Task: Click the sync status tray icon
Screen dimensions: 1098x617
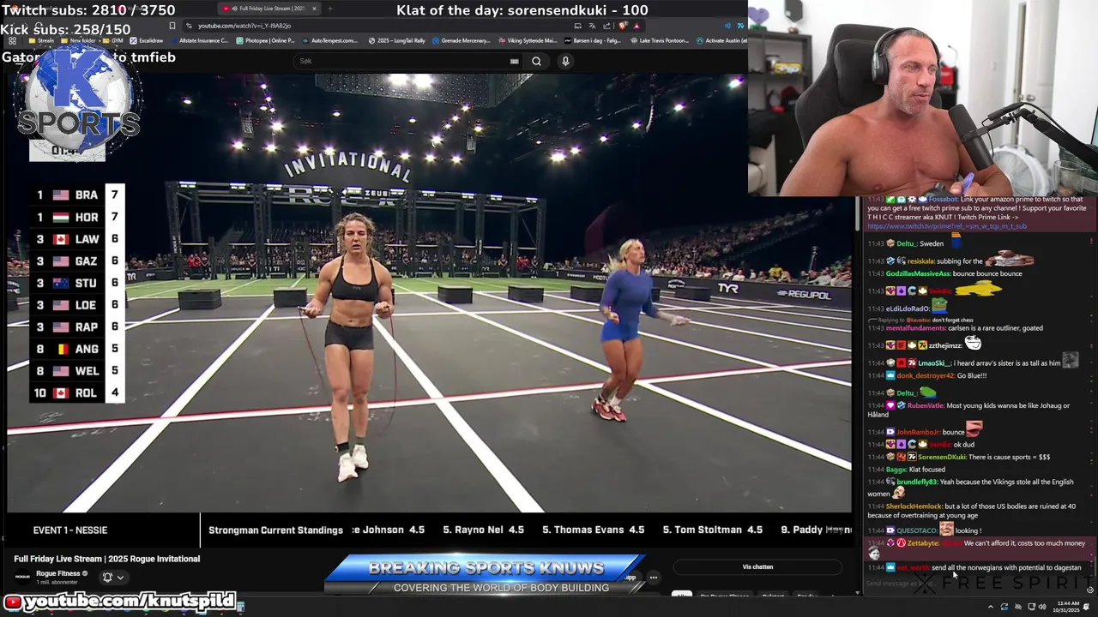Action: point(1004,607)
